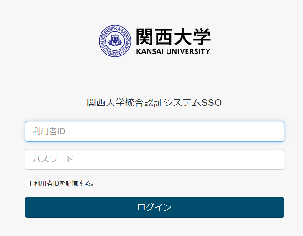303x236 pixels.
Task: Click the 関西大学統合認証システムSSO heading
Action: click(154, 103)
